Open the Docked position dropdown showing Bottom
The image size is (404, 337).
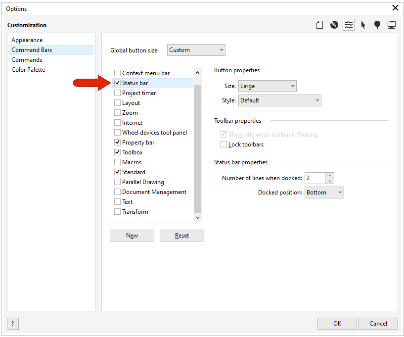point(324,192)
